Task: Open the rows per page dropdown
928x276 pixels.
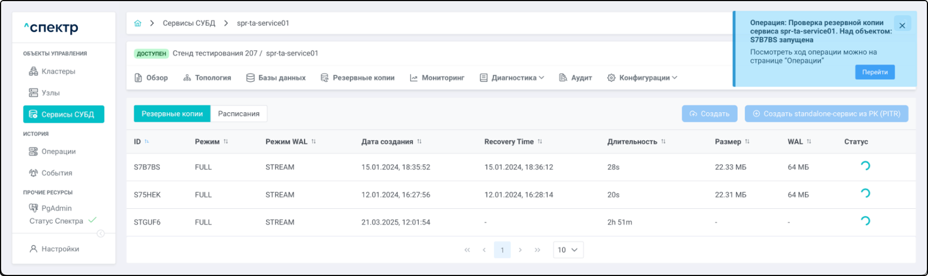Action: click(x=568, y=250)
